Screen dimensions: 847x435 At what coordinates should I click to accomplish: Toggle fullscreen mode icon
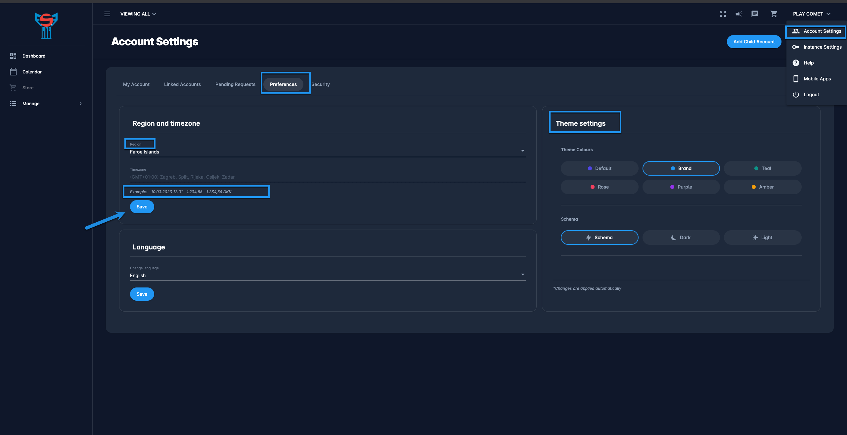[x=723, y=14]
